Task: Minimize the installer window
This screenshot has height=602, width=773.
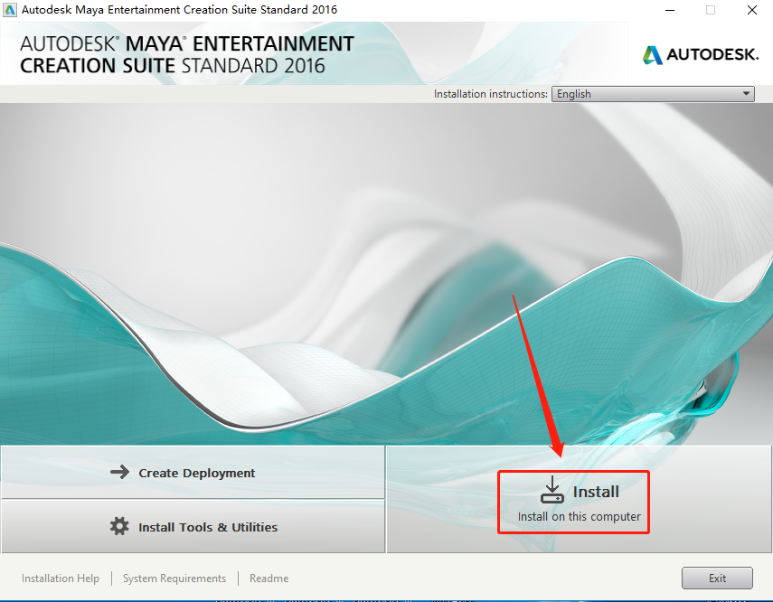Action: (670, 10)
